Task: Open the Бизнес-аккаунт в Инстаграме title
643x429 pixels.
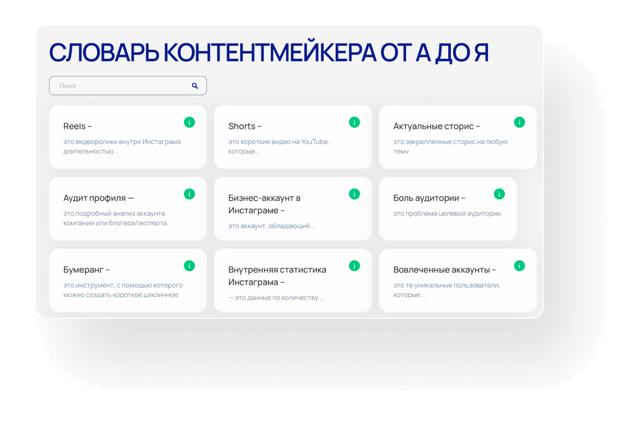Action: (265, 204)
